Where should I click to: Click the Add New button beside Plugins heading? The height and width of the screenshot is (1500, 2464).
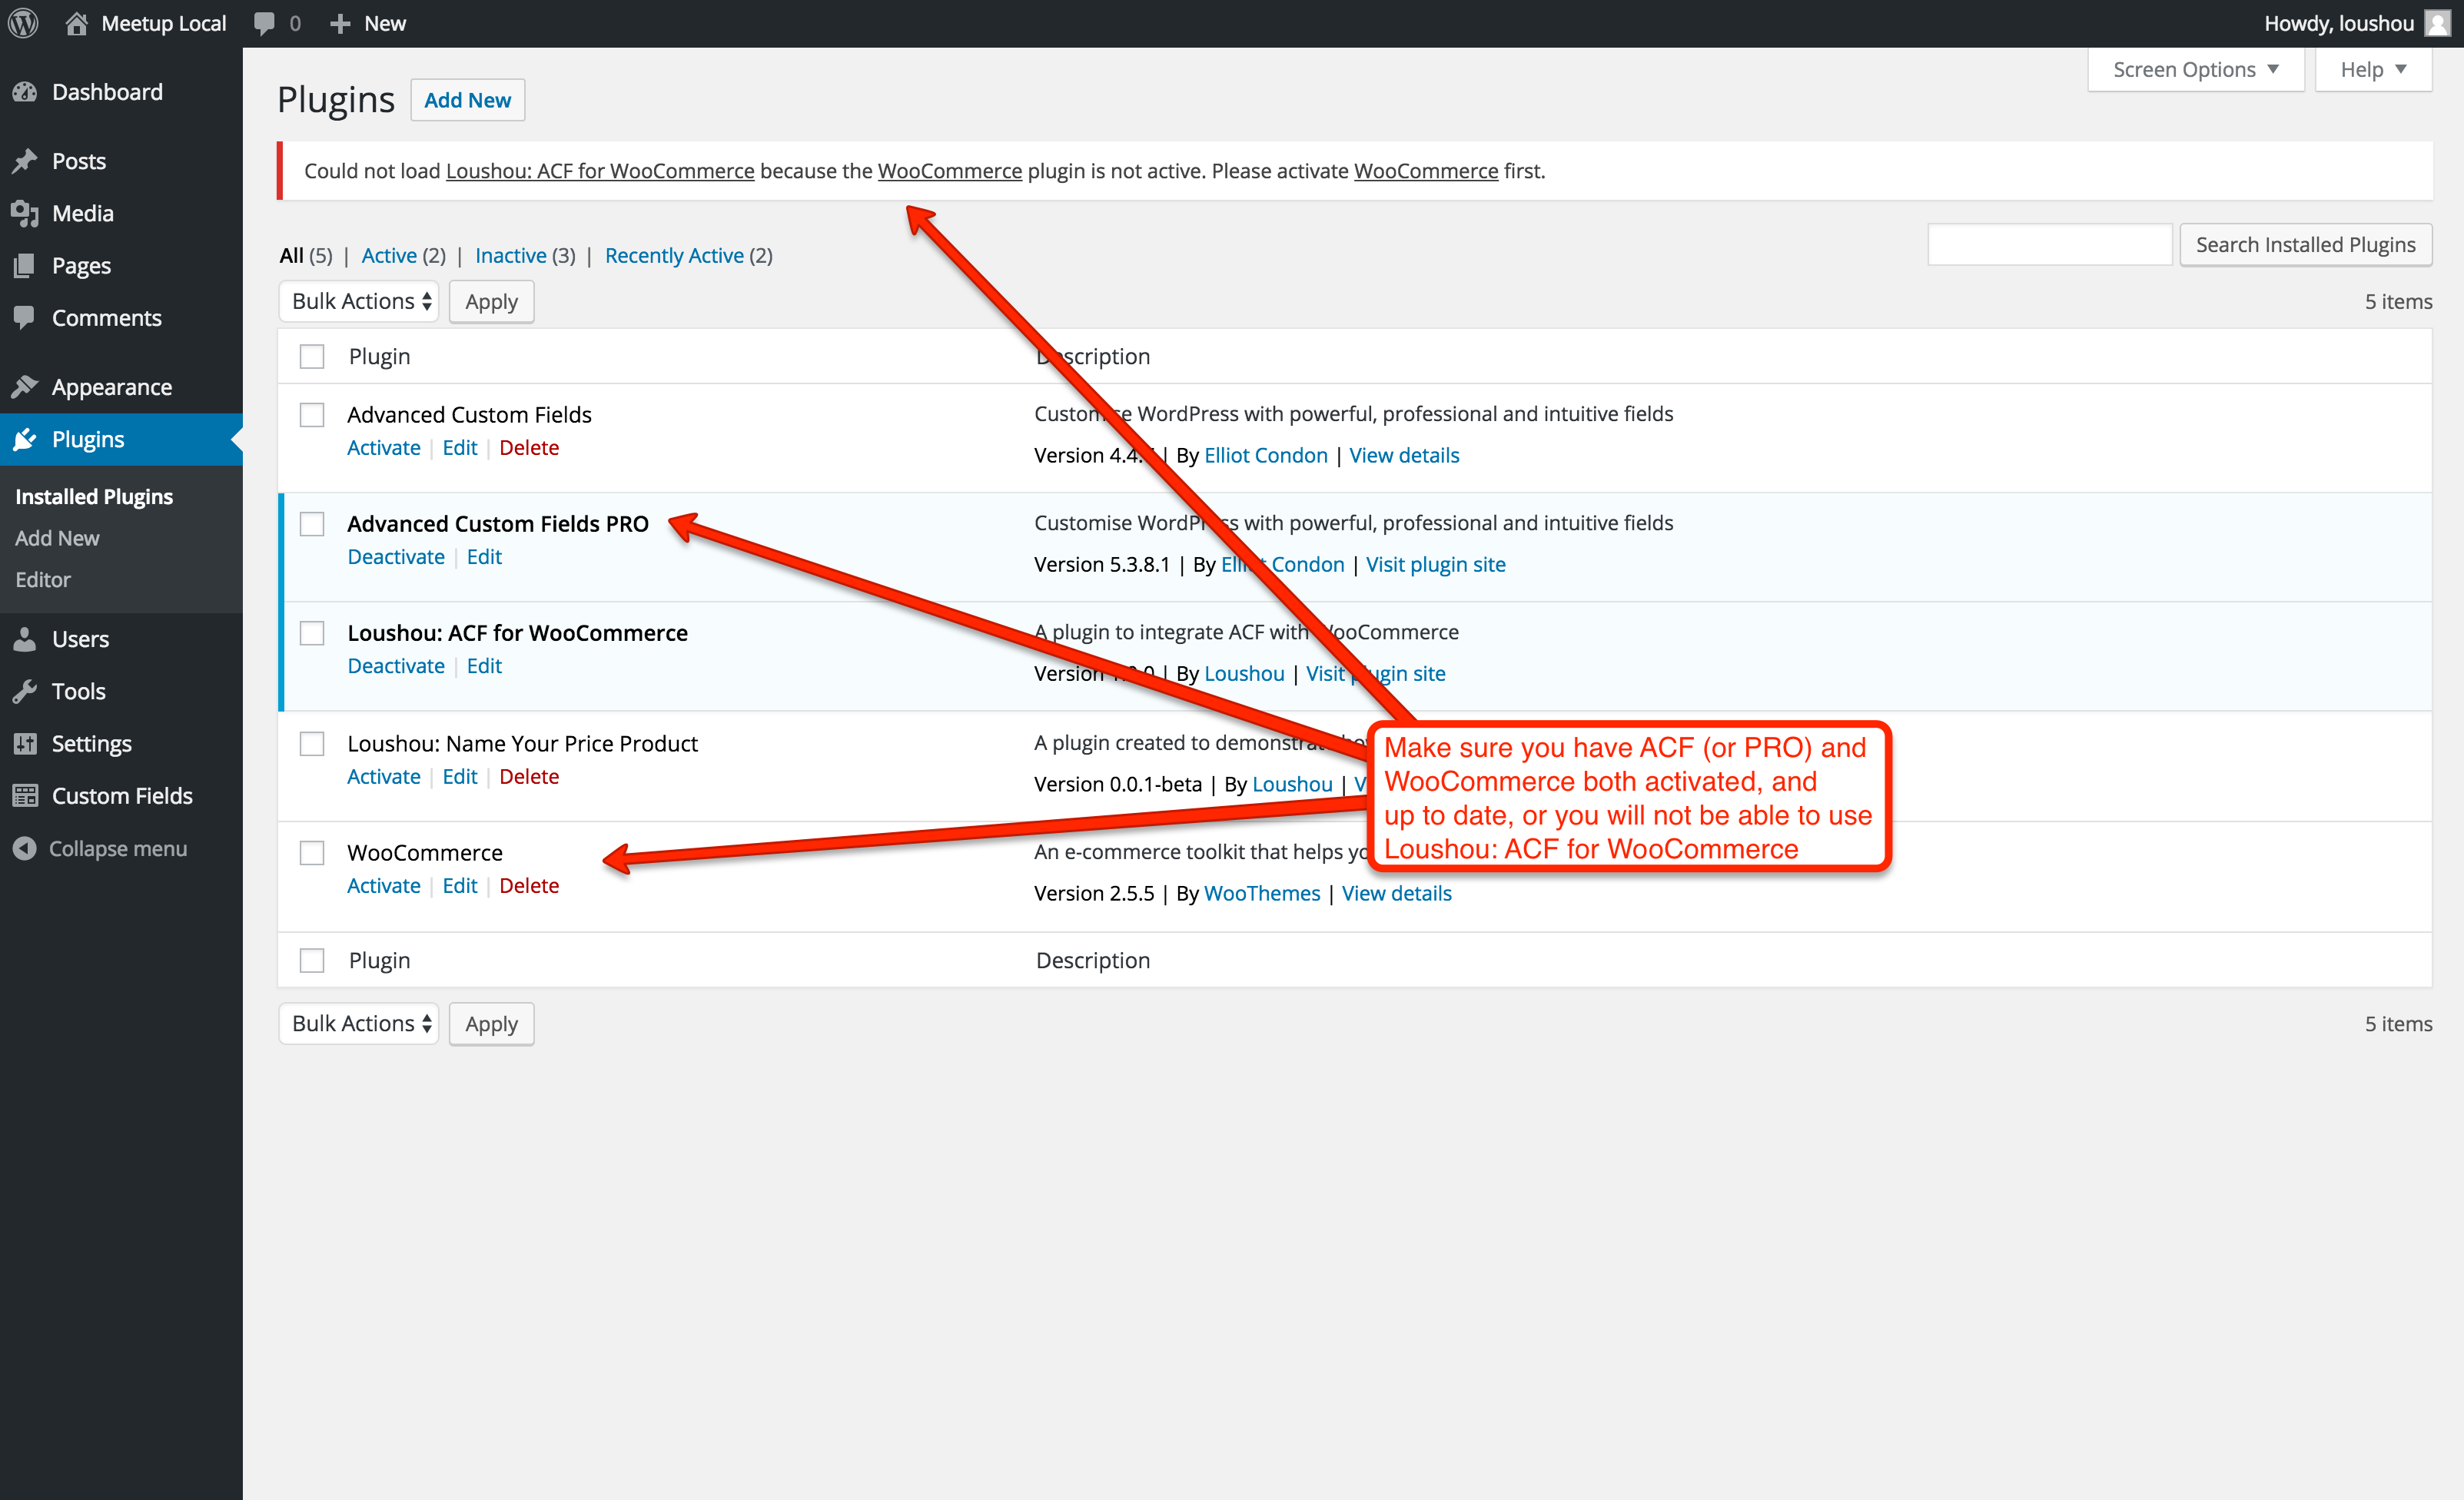pyautogui.click(x=467, y=100)
